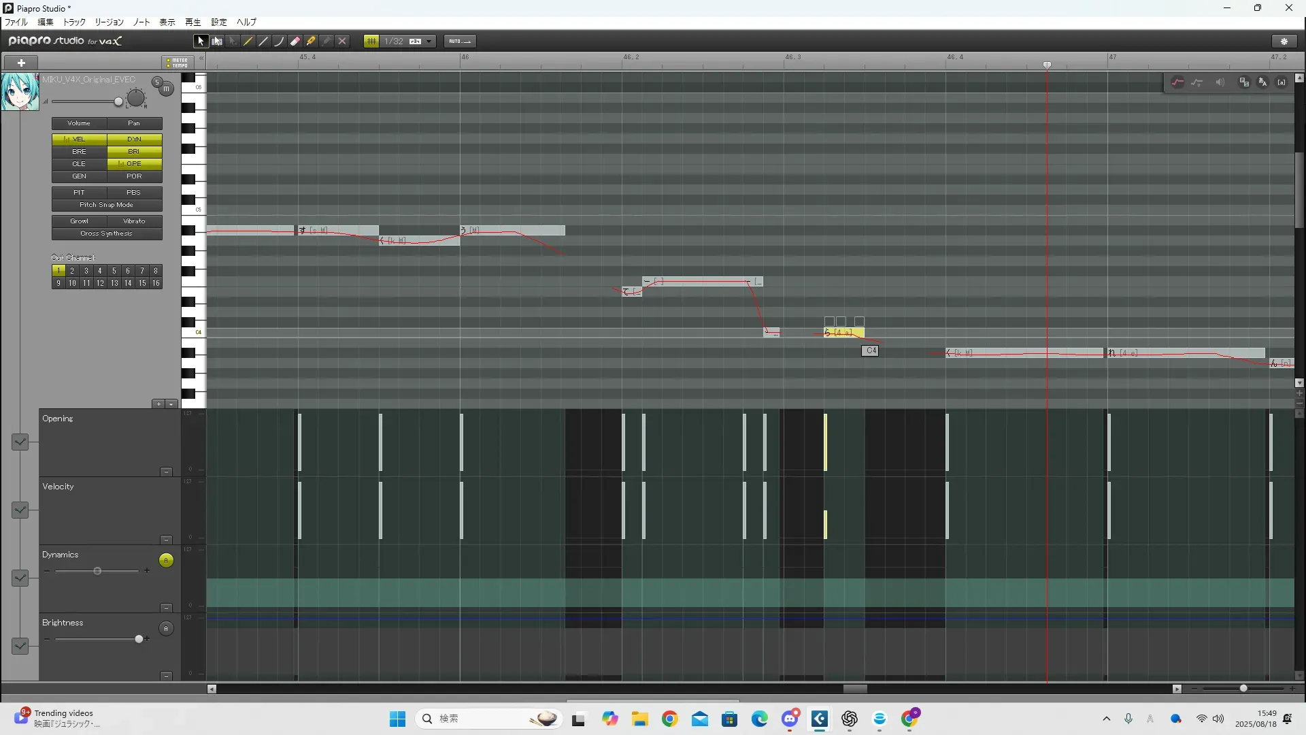
Task: Click the Pitch Snap Mode button
Action: click(107, 205)
